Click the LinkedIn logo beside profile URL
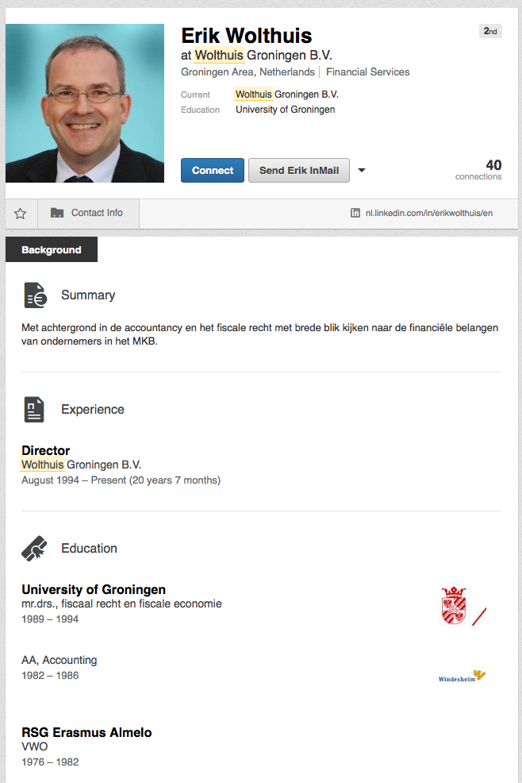 [x=355, y=214]
